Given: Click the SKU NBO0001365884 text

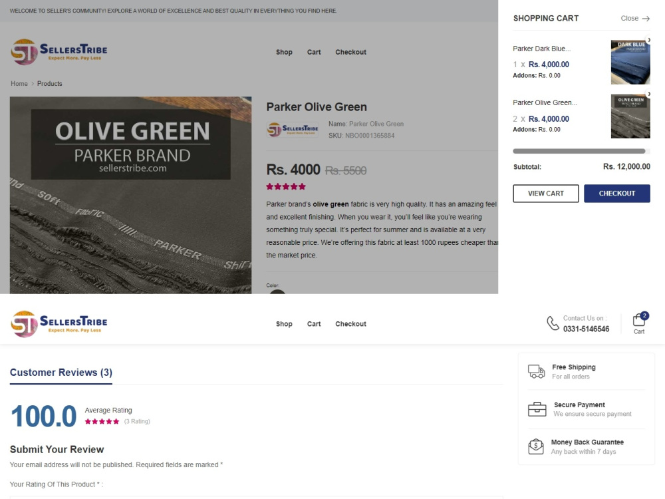Looking at the screenshot, I should click(x=361, y=136).
